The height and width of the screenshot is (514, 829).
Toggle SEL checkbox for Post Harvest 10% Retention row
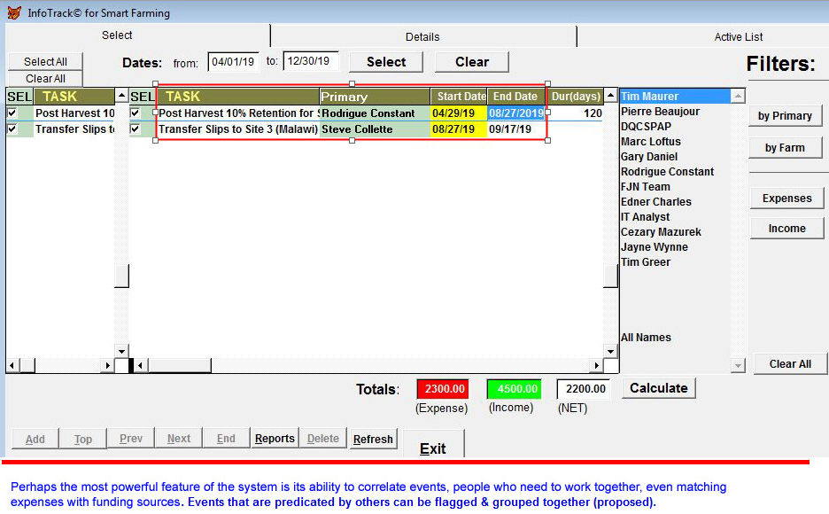point(136,113)
